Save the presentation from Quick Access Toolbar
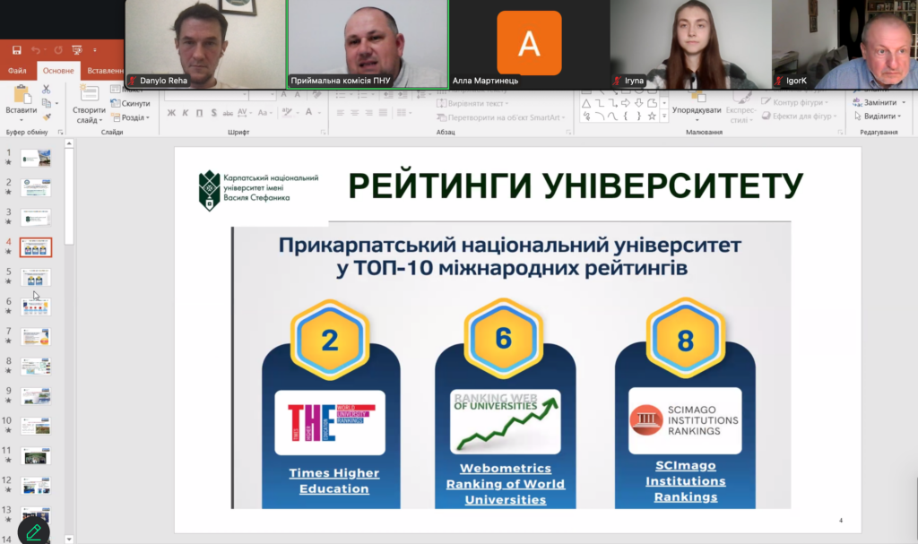Viewport: 918px width, 544px height. (x=16, y=50)
